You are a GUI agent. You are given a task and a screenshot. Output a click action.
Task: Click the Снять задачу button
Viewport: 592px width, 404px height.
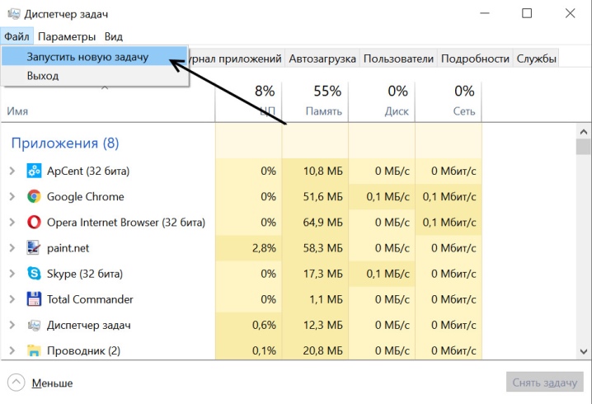pos(544,383)
